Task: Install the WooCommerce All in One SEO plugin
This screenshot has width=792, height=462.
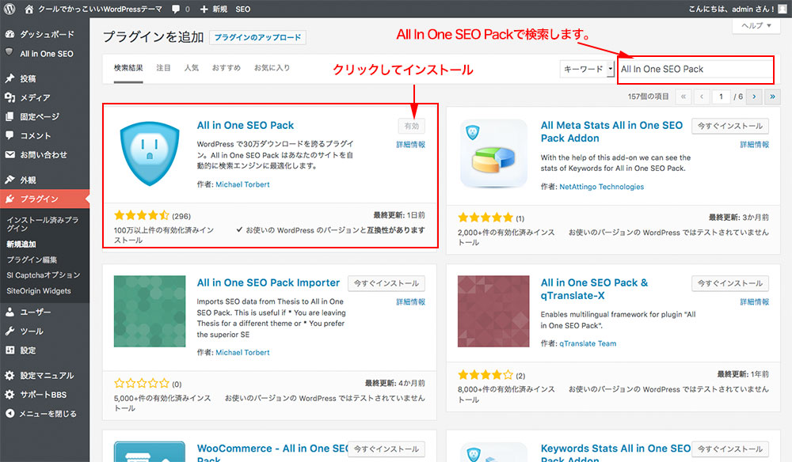Action: point(386,449)
